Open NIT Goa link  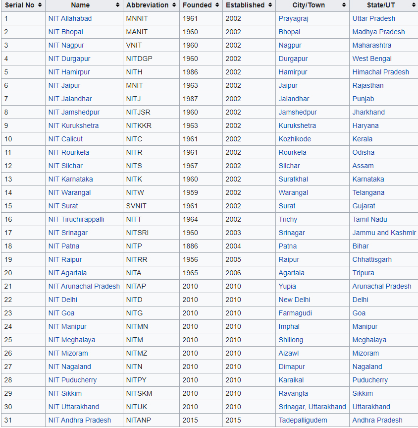[61, 313]
